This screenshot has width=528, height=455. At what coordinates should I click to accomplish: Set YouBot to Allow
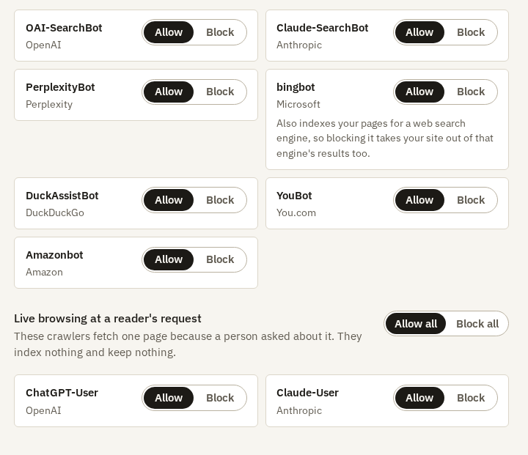coord(419,200)
